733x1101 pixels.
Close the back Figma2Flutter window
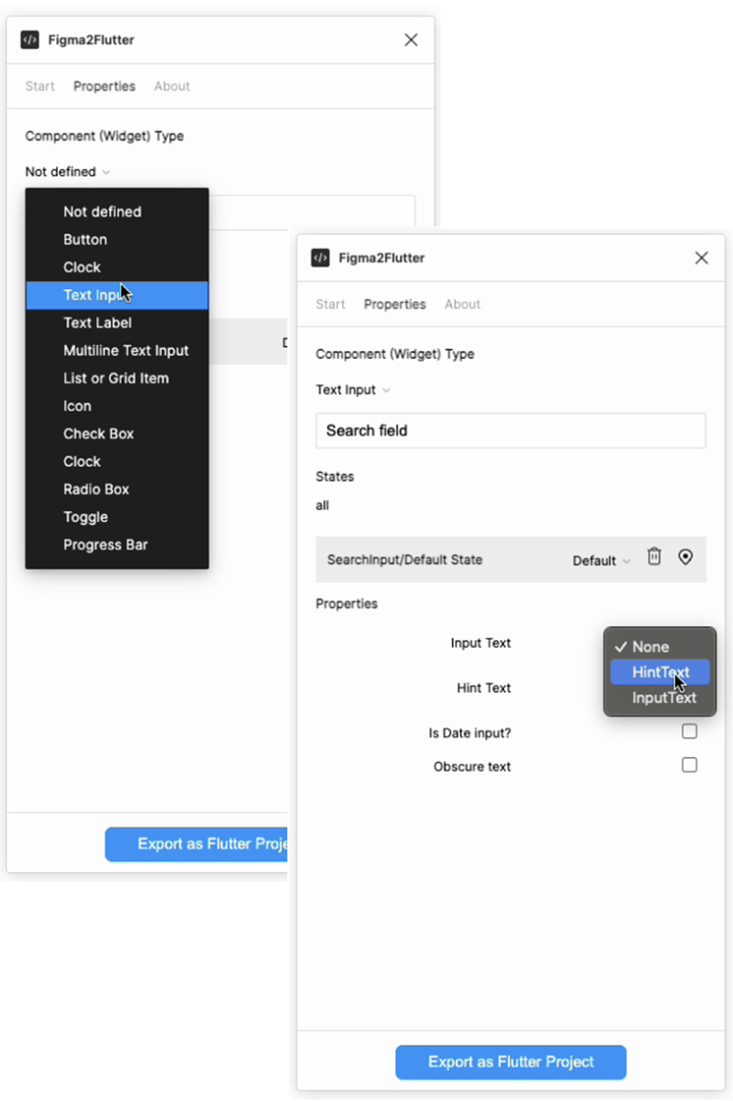pyautogui.click(x=411, y=40)
